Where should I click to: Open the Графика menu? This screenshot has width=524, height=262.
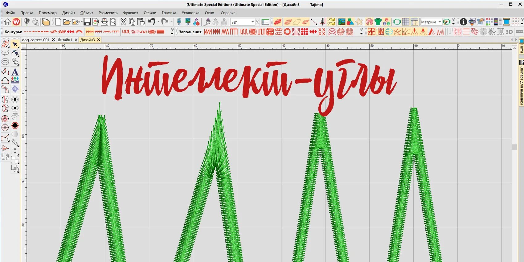pos(169,13)
